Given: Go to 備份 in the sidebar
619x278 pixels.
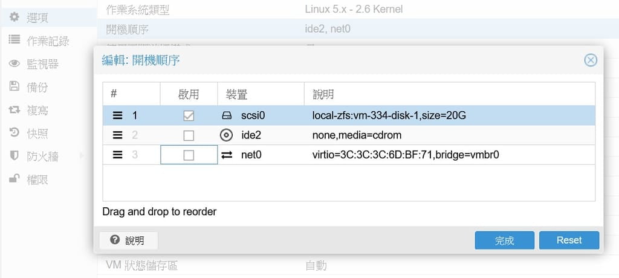Looking at the screenshot, I should click(37, 88).
